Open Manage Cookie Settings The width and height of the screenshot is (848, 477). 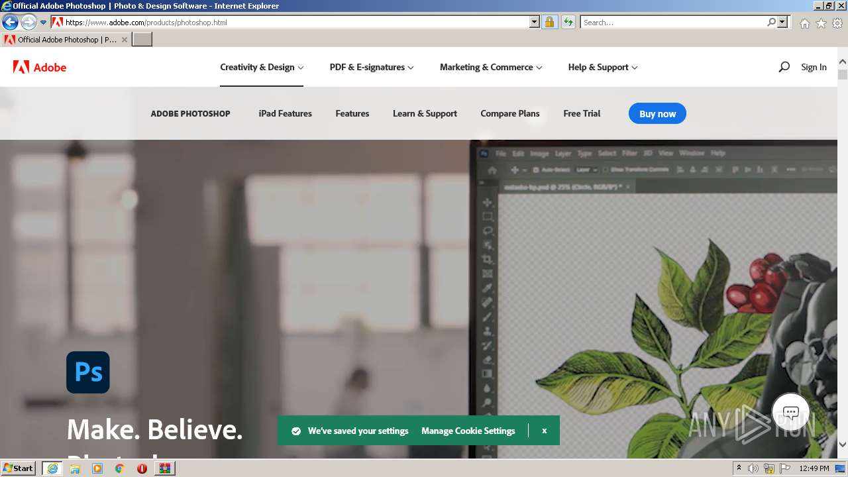468,431
